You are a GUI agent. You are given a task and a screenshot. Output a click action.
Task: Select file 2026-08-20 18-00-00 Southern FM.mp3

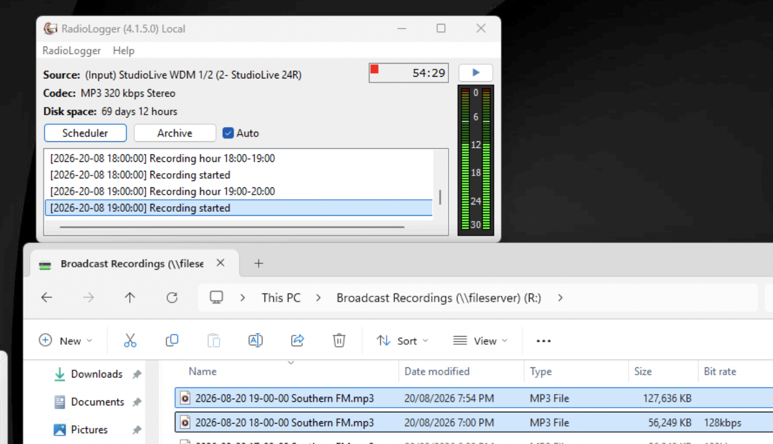pos(284,423)
